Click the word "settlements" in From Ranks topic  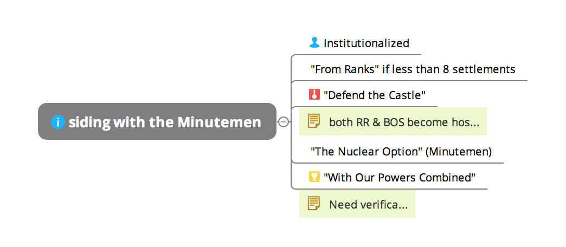click(487, 69)
